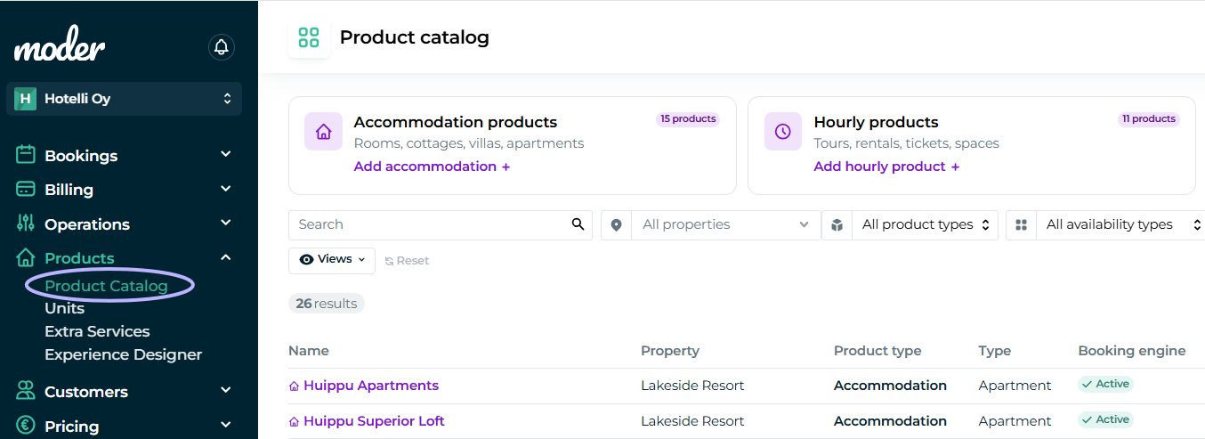
Task: Click the location pin icon beside All properties
Action: (617, 225)
